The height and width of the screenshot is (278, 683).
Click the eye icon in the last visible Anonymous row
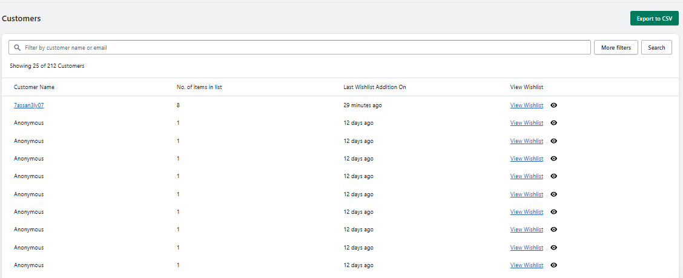[x=553, y=265]
